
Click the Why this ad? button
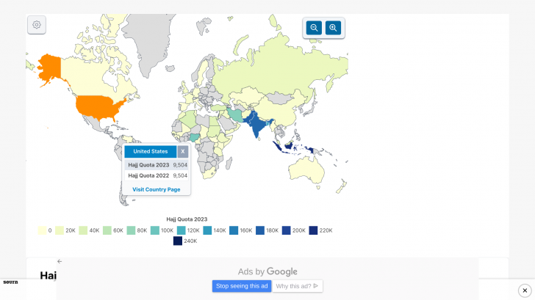point(297,286)
